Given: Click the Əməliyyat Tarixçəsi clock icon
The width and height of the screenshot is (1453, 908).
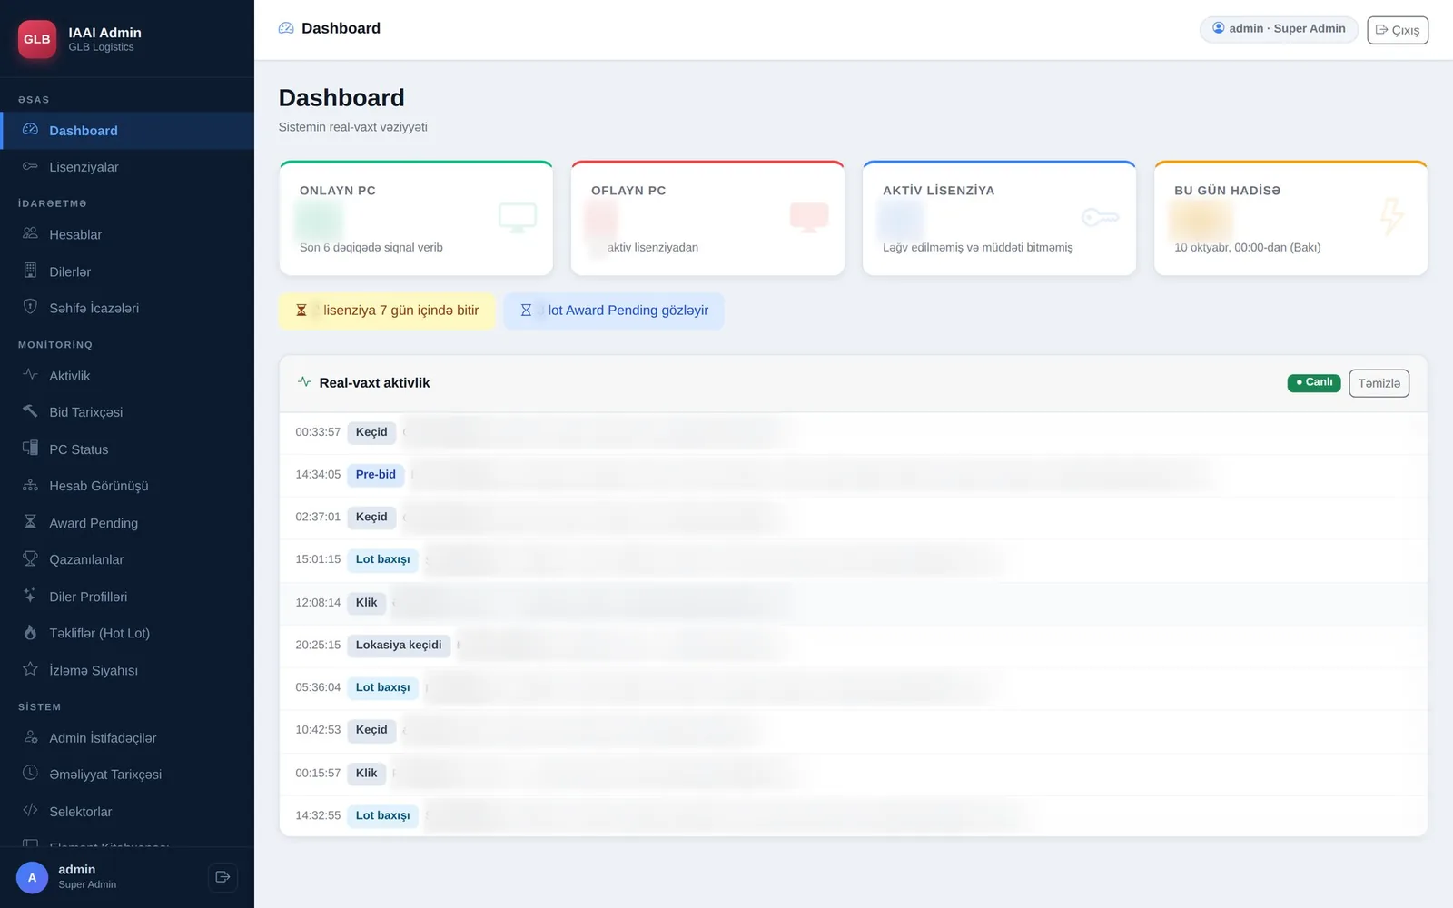Looking at the screenshot, I should tap(30, 774).
